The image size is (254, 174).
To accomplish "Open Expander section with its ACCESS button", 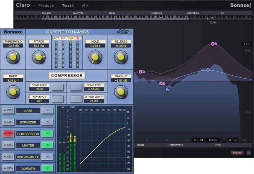I will pyautogui.click(x=8, y=123).
